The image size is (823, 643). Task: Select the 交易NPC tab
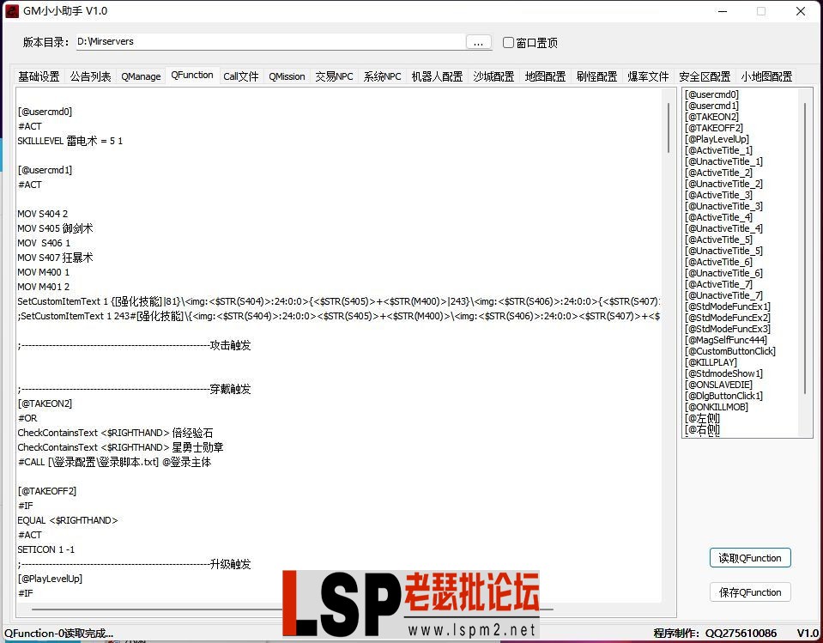tap(334, 76)
